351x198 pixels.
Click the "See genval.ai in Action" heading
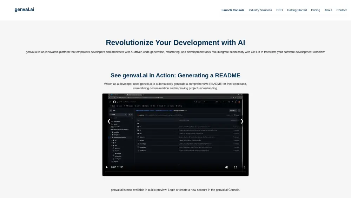point(175,75)
